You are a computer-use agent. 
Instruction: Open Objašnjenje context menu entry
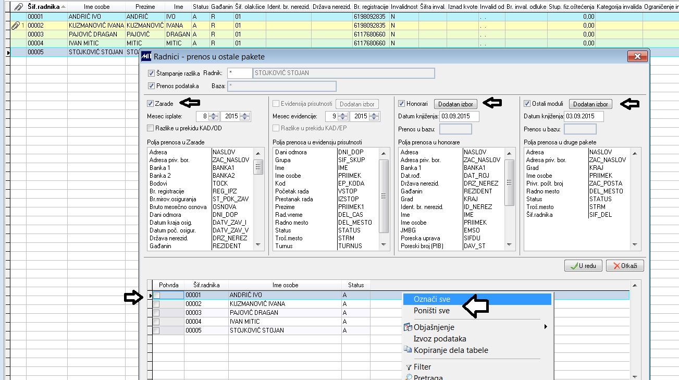pos(477,327)
